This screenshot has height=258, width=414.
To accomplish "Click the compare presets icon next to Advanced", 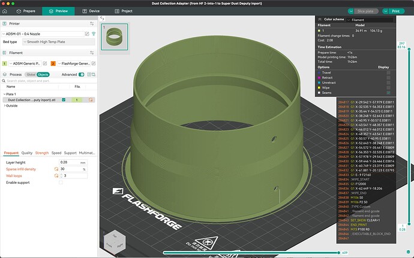I will click(94, 75).
